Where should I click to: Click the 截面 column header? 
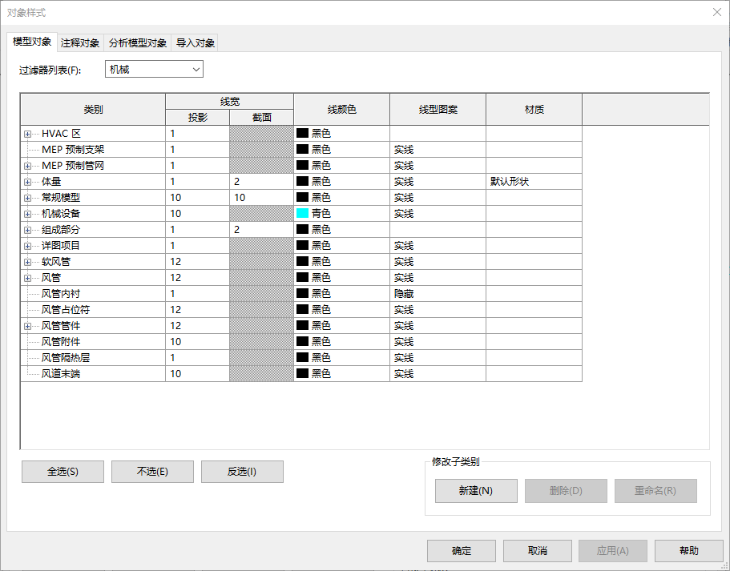click(262, 117)
